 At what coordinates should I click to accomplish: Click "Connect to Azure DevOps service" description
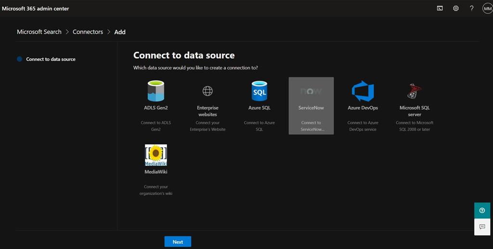point(363,126)
